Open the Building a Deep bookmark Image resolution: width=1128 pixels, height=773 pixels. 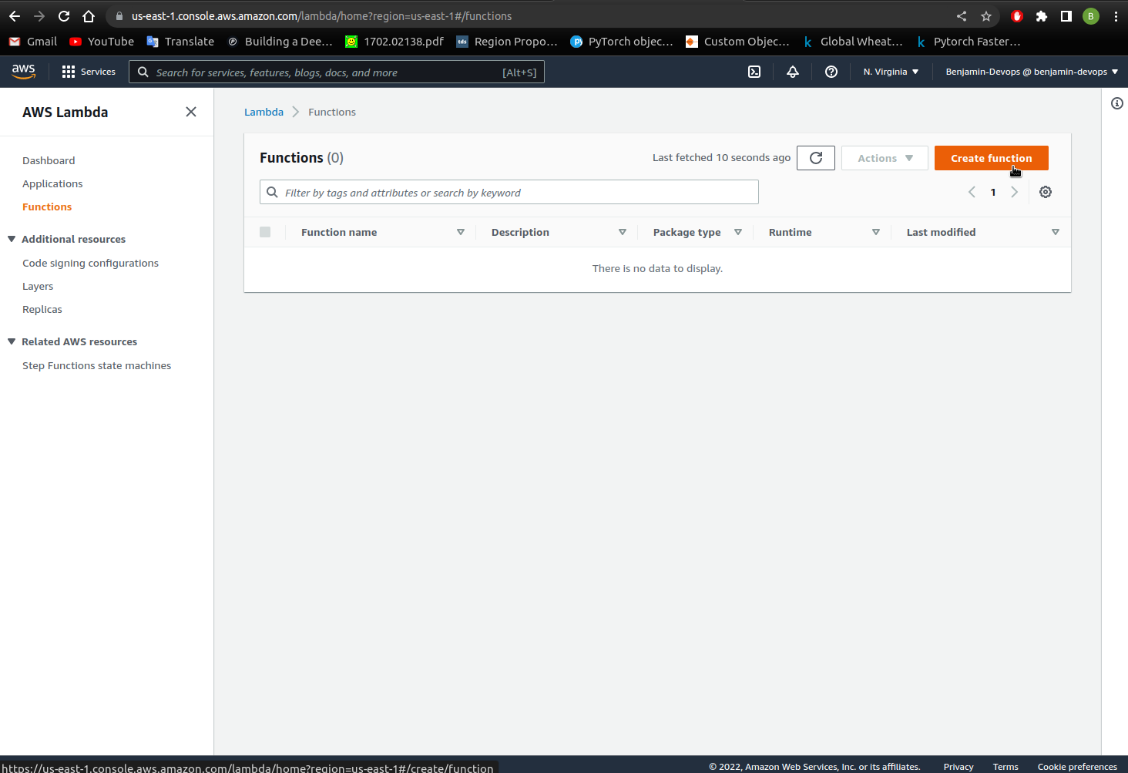280,42
